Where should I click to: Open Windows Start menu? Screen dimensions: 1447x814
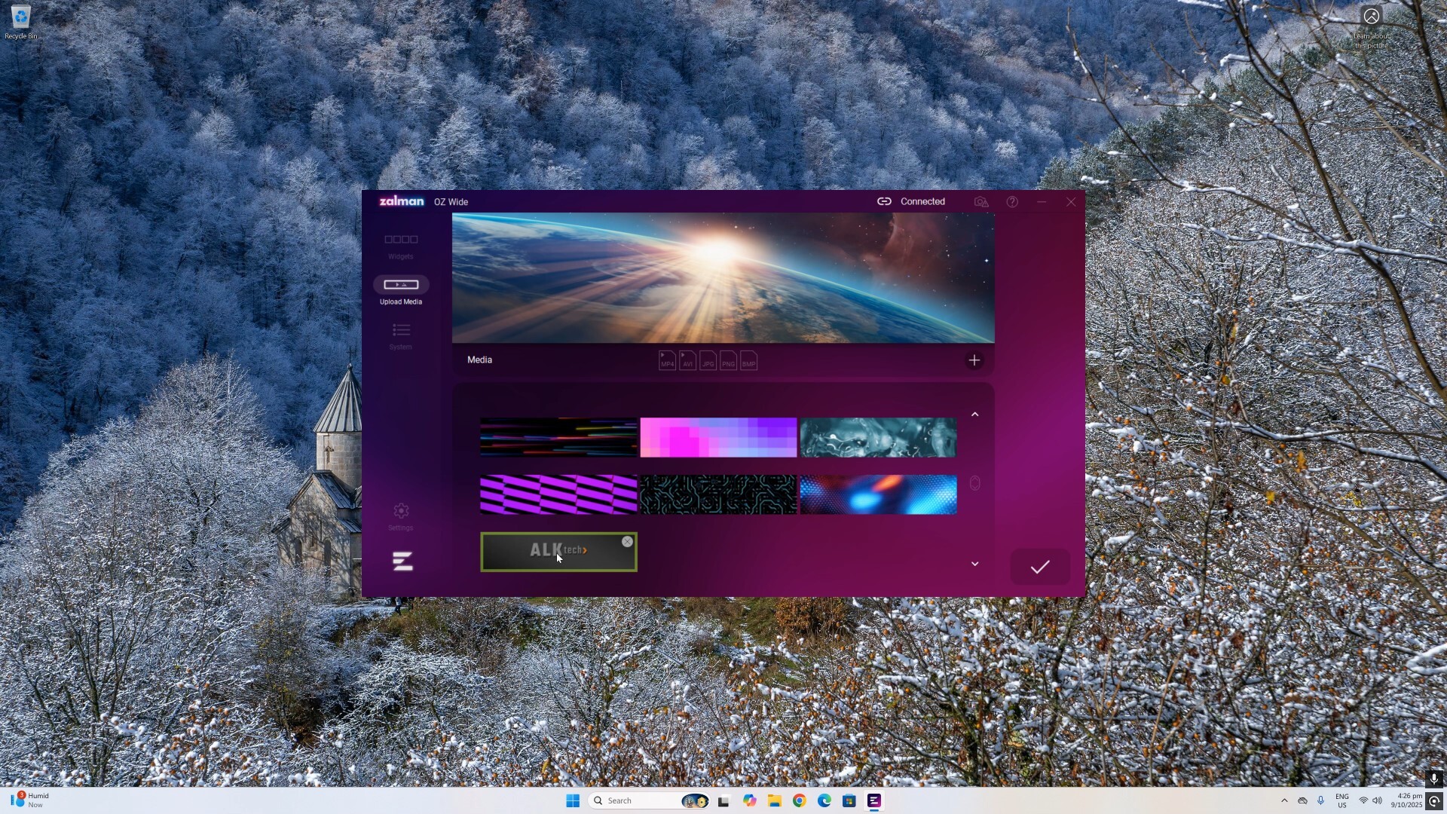coord(573,800)
